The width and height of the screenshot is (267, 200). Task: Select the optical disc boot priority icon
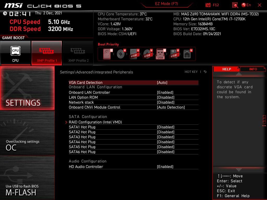(120, 54)
